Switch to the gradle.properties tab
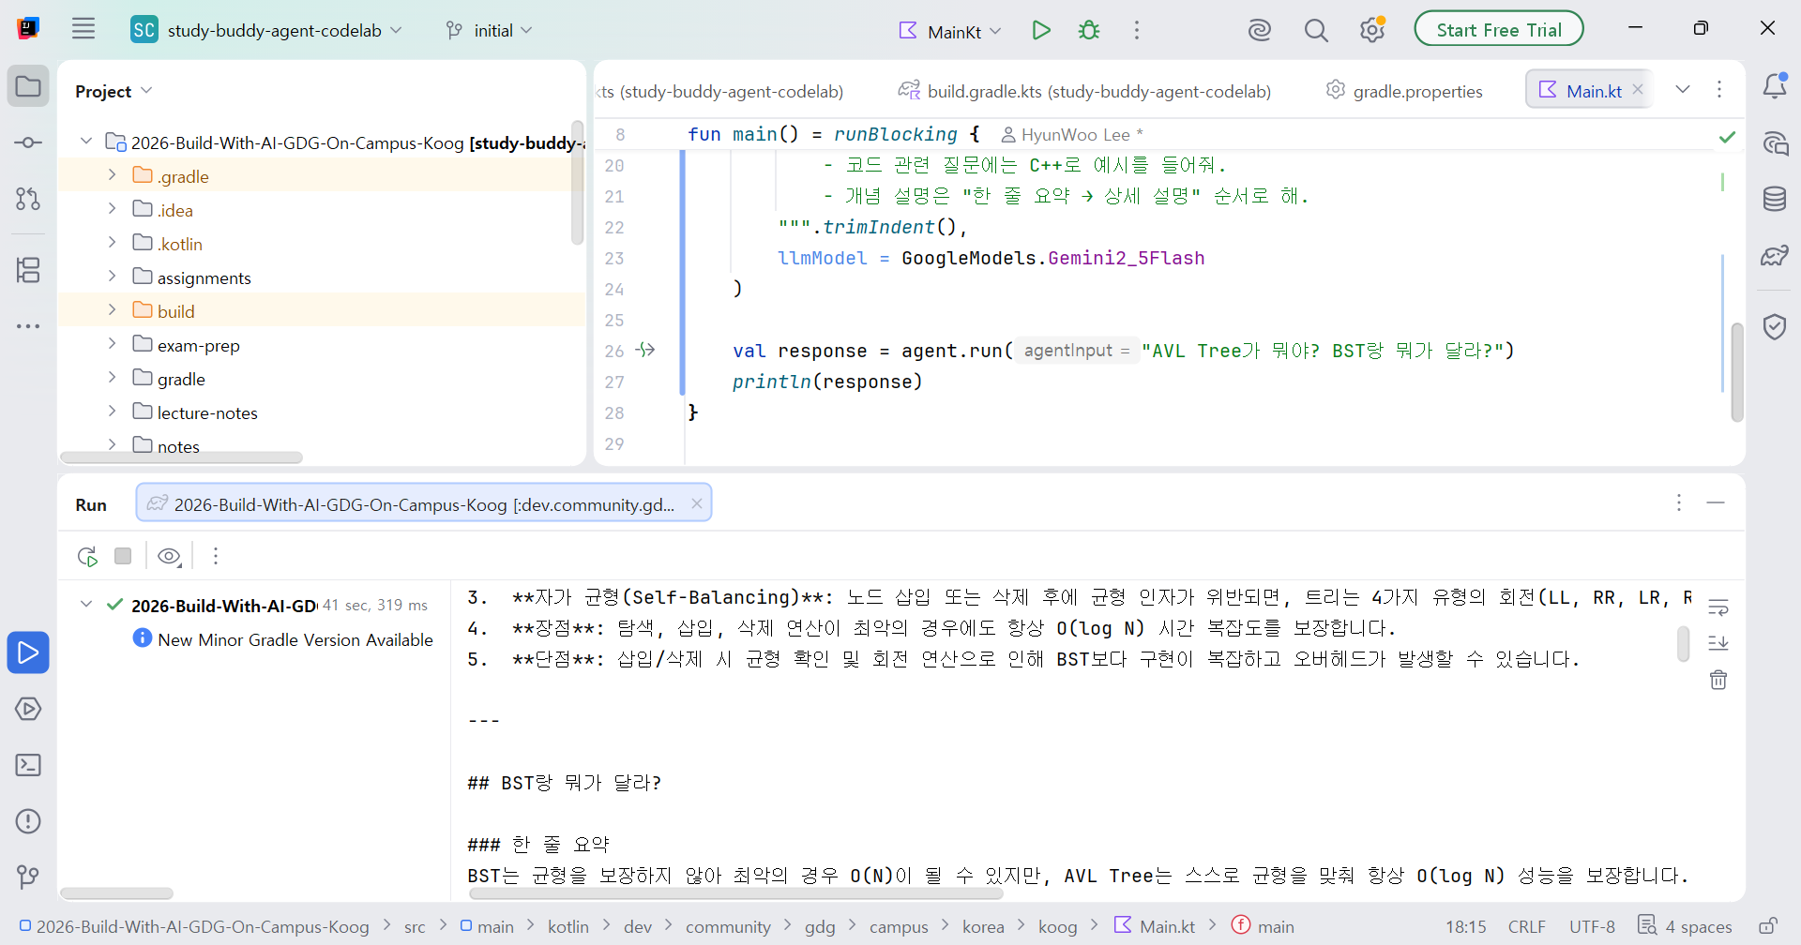This screenshot has width=1801, height=945. (x=1404, y=91)
